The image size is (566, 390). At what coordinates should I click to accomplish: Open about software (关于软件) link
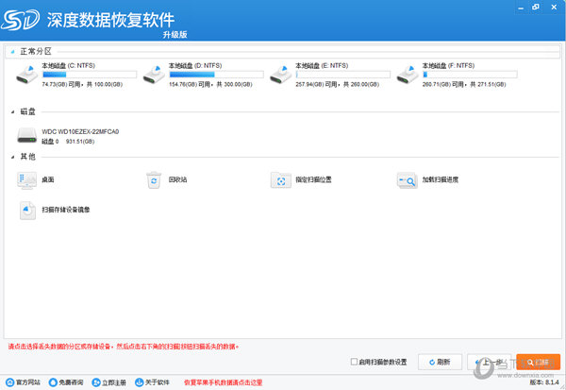152,382
